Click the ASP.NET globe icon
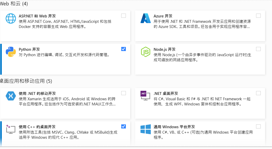Screen dimensions: 272x149 (x=11, y=18)
